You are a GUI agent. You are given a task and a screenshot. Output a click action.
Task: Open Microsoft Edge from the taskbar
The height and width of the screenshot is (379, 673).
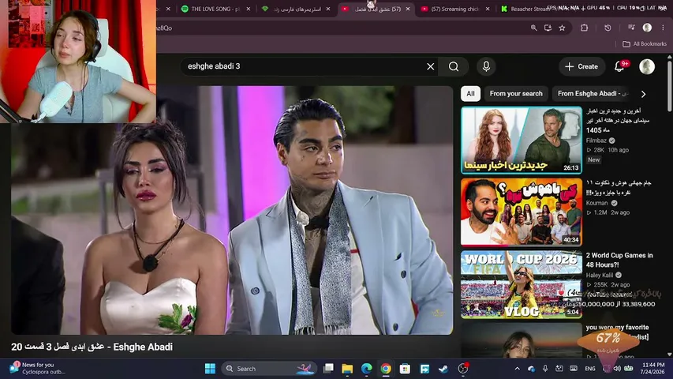click(366, 369)
